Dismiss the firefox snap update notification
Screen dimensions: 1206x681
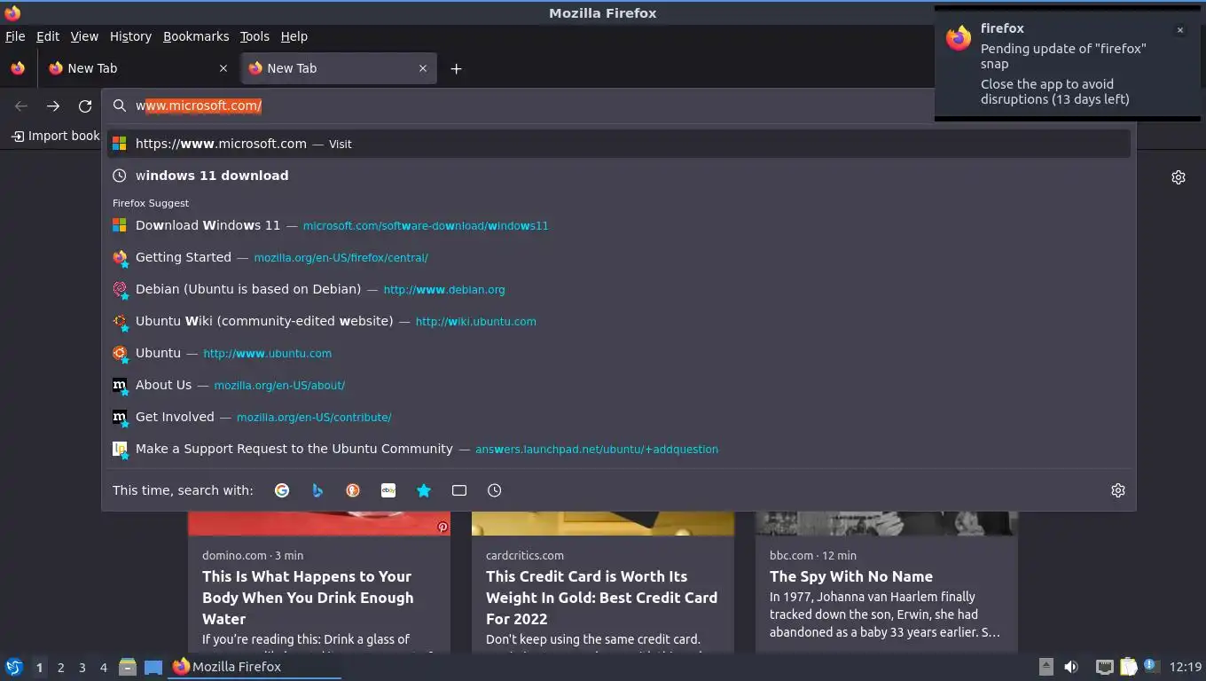1180,30
